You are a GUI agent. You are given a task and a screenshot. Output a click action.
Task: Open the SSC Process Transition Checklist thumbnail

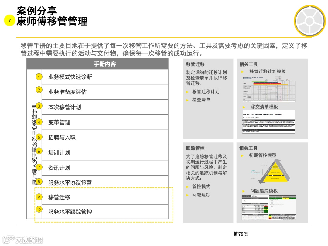pos(268,122)
